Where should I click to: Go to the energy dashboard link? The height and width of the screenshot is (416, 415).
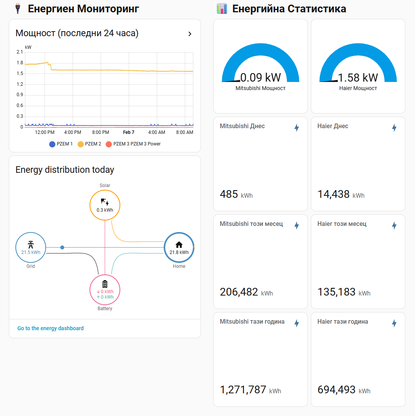coord(50,328)
